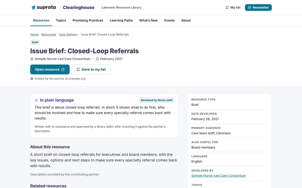Click the sparkle icon beside In plain language

(x=36, y=100)
